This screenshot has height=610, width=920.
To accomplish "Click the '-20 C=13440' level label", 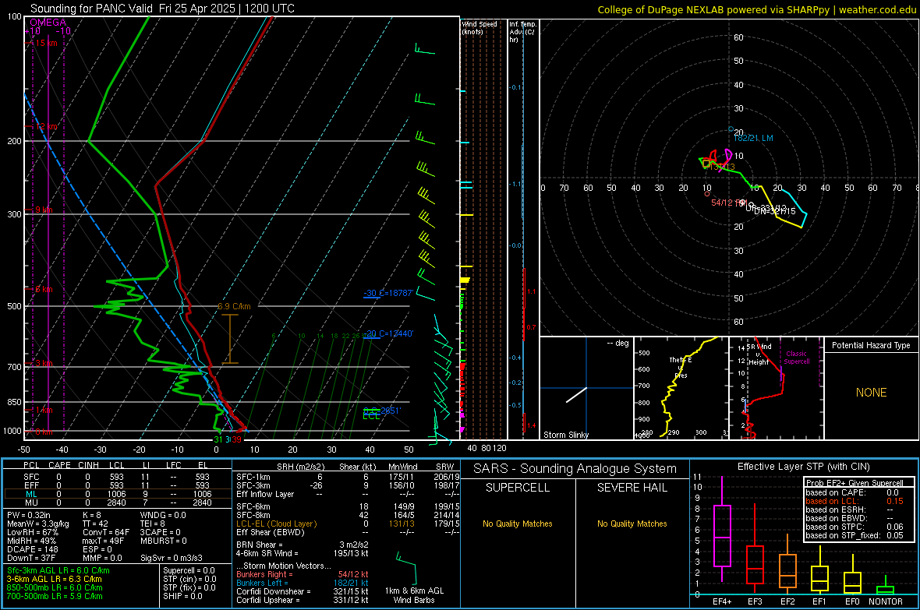I will click(388, 333).
